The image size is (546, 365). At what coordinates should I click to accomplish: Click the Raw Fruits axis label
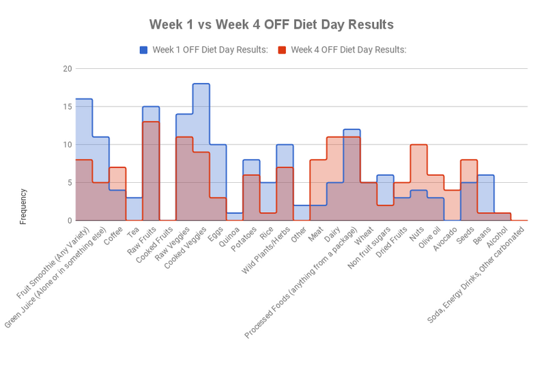tap(143, 241)
